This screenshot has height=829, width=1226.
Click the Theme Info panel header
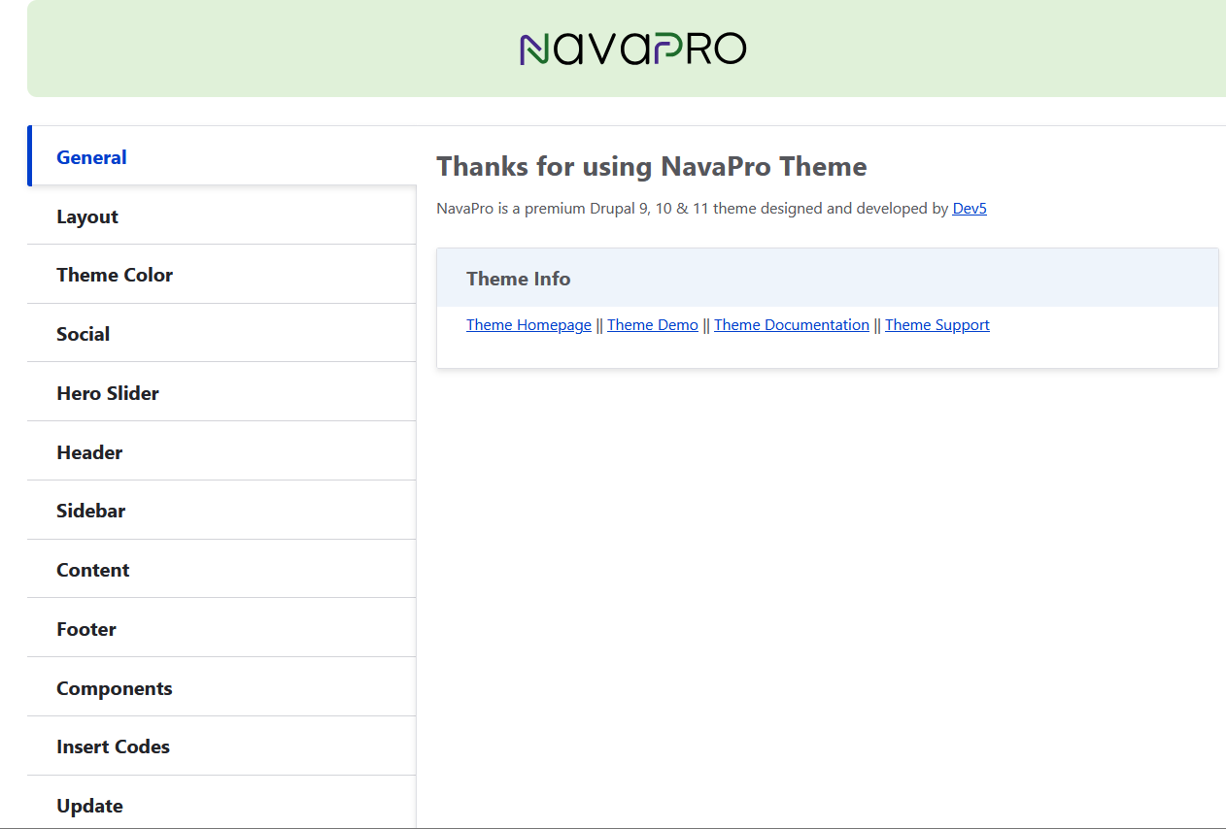click(518, 279)
